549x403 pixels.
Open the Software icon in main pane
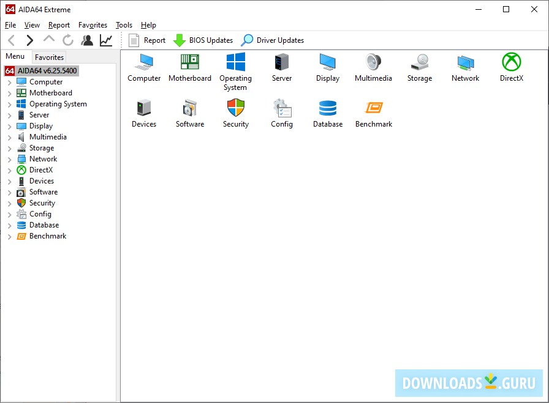[190, 108]
